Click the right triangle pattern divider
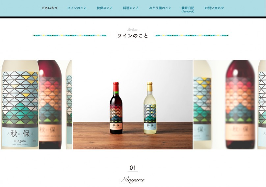Image resolution: width=266 pixels, height=187 pixels. (192, 35)
